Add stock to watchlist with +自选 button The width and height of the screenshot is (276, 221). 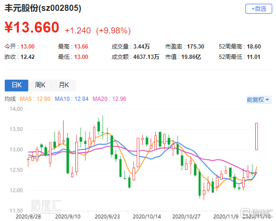[x=259, y=8]
